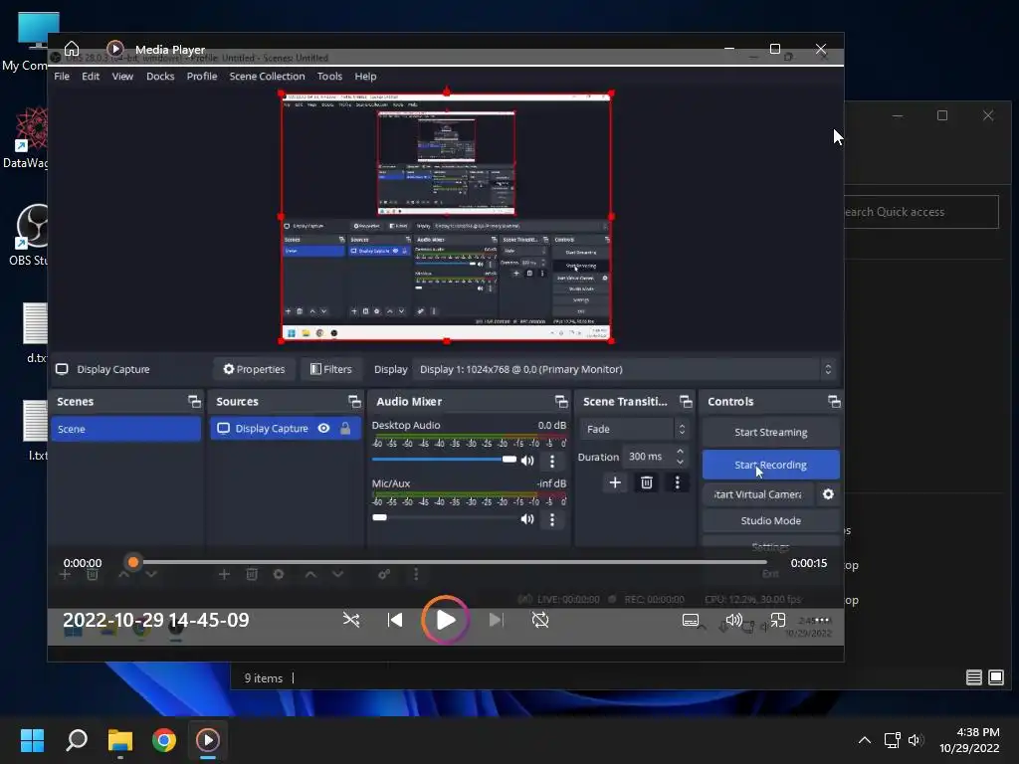Viewport: 1019px width, 764px height.
Task: Select the Display Capture source row
Action: [286, 428]
